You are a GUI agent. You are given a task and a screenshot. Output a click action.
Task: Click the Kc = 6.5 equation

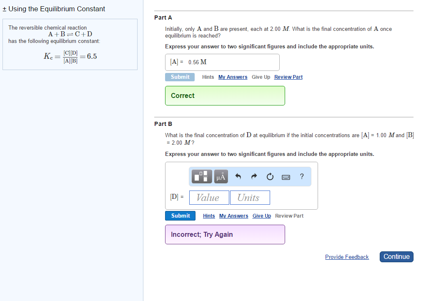[x=70, y=57]
